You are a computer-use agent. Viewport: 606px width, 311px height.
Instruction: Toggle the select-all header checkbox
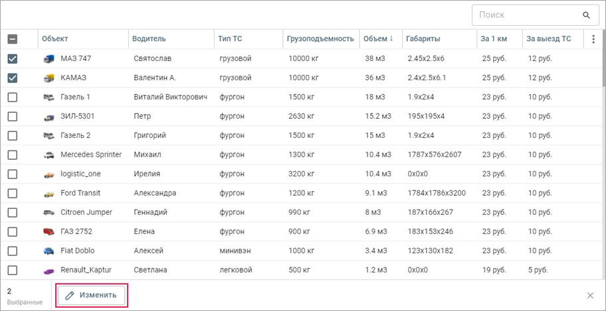[x=13, y=39]
